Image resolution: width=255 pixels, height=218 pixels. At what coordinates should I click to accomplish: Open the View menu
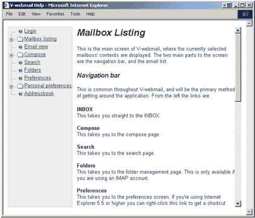(36, 14)
